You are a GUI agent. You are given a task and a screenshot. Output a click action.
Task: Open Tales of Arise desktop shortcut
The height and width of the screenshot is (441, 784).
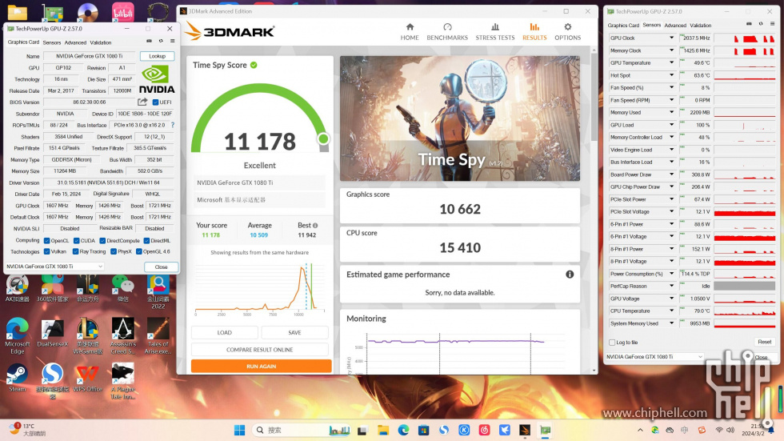tap(158, 336)
